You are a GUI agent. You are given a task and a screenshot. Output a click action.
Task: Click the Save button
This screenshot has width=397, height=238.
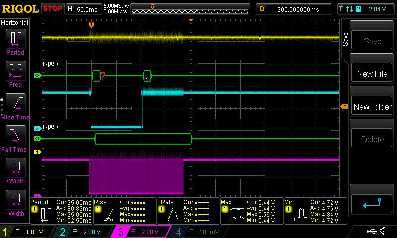coord(372,41)
